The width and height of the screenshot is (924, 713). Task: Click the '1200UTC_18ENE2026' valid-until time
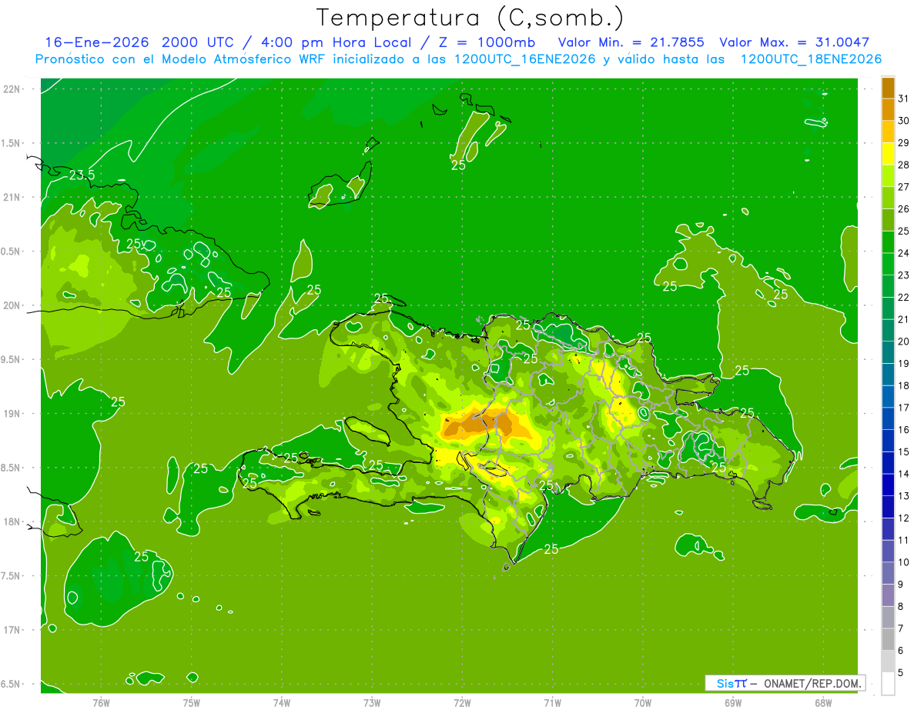point(812,59)
